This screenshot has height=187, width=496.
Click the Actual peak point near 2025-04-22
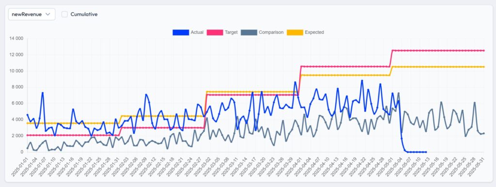(x=362, y=80)
